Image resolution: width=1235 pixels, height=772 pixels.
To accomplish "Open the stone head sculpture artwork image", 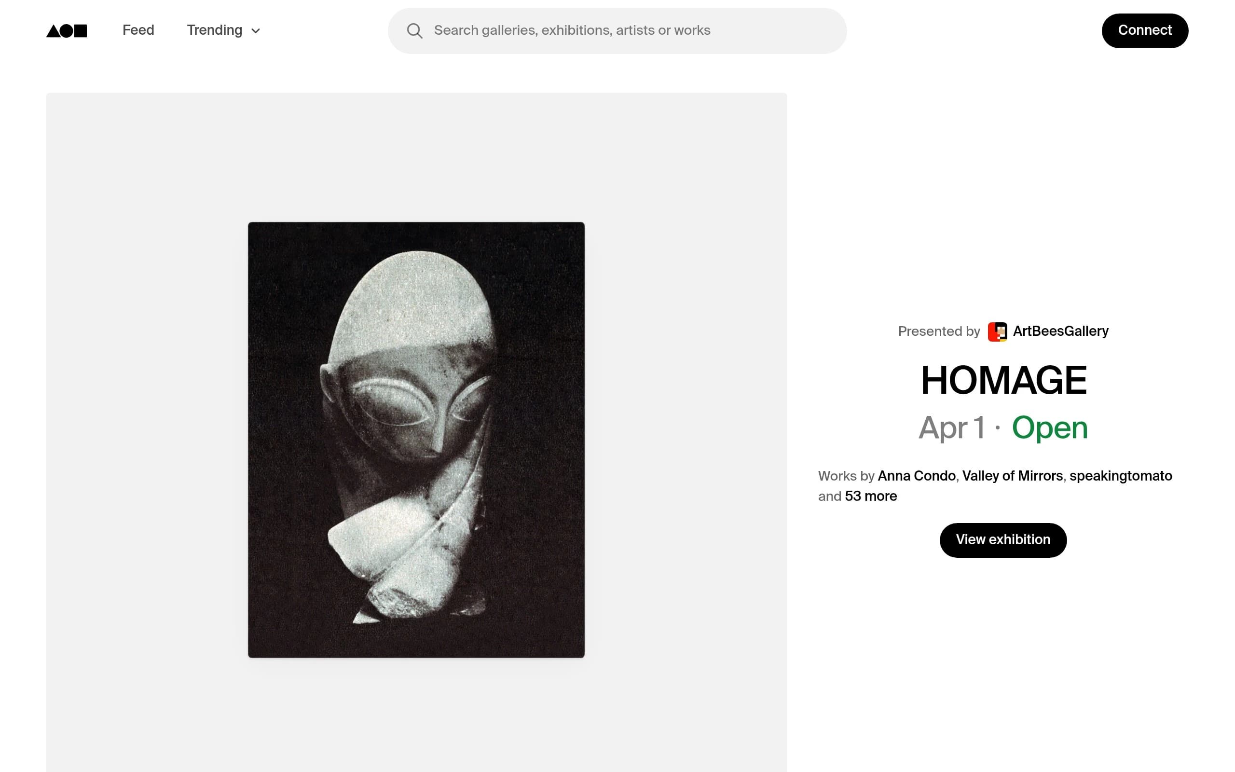I will pyautogui.click(x=416, y=440).
